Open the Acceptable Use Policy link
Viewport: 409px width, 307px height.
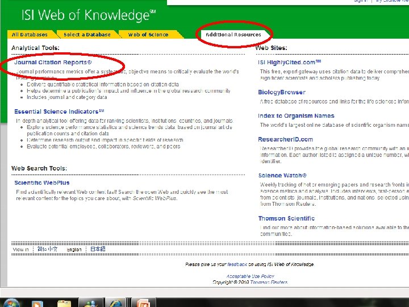pyautogui.click(x=250, y=276)
